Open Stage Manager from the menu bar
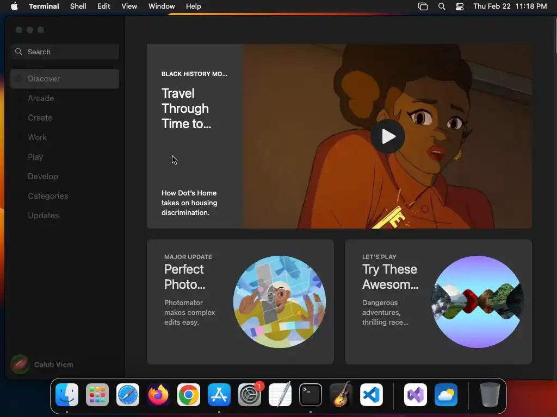The height and width of the screenshot is (417, 557). pos(423,7)
